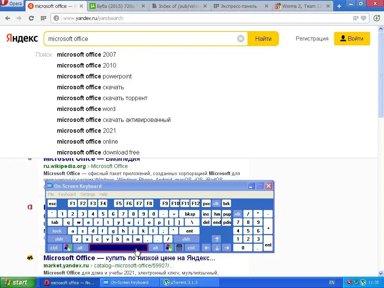Viewport: 384px width, 288px height.
Task: Toggle the right ctrl key
Action: click(x=191, y=248)
